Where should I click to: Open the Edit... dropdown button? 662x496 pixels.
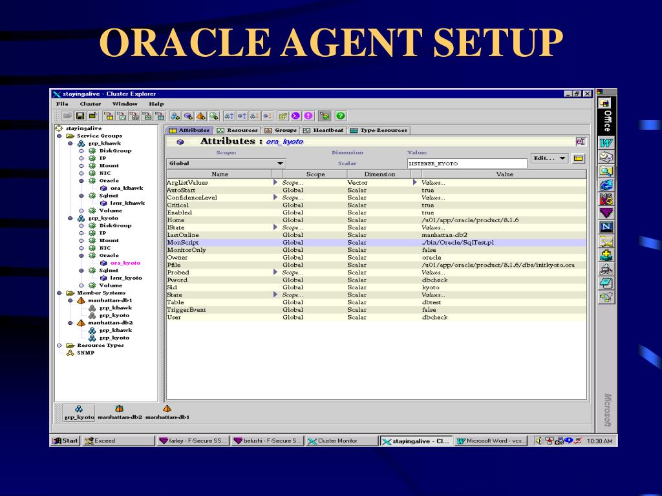pyautogui.click(x=550, y=159)
